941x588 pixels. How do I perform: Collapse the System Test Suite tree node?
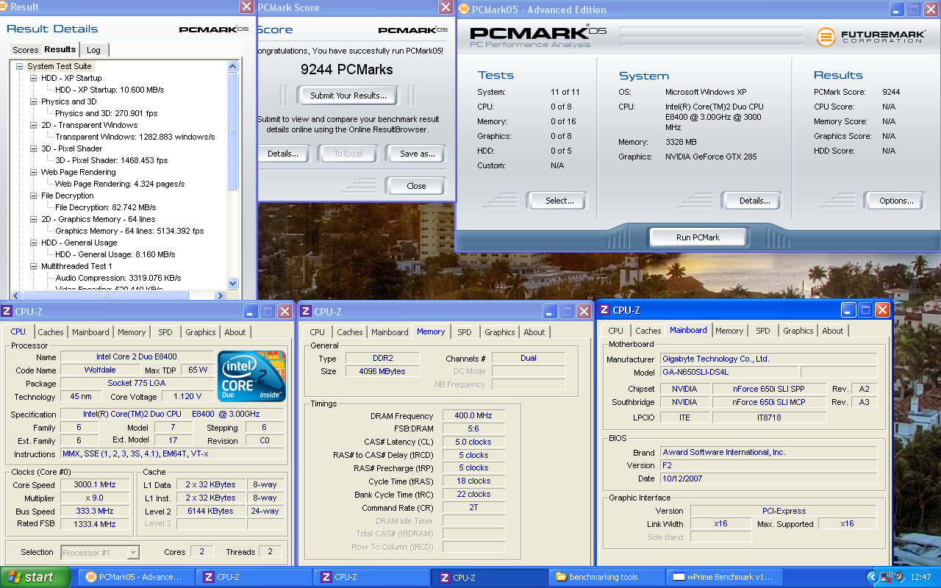[20, 66]
